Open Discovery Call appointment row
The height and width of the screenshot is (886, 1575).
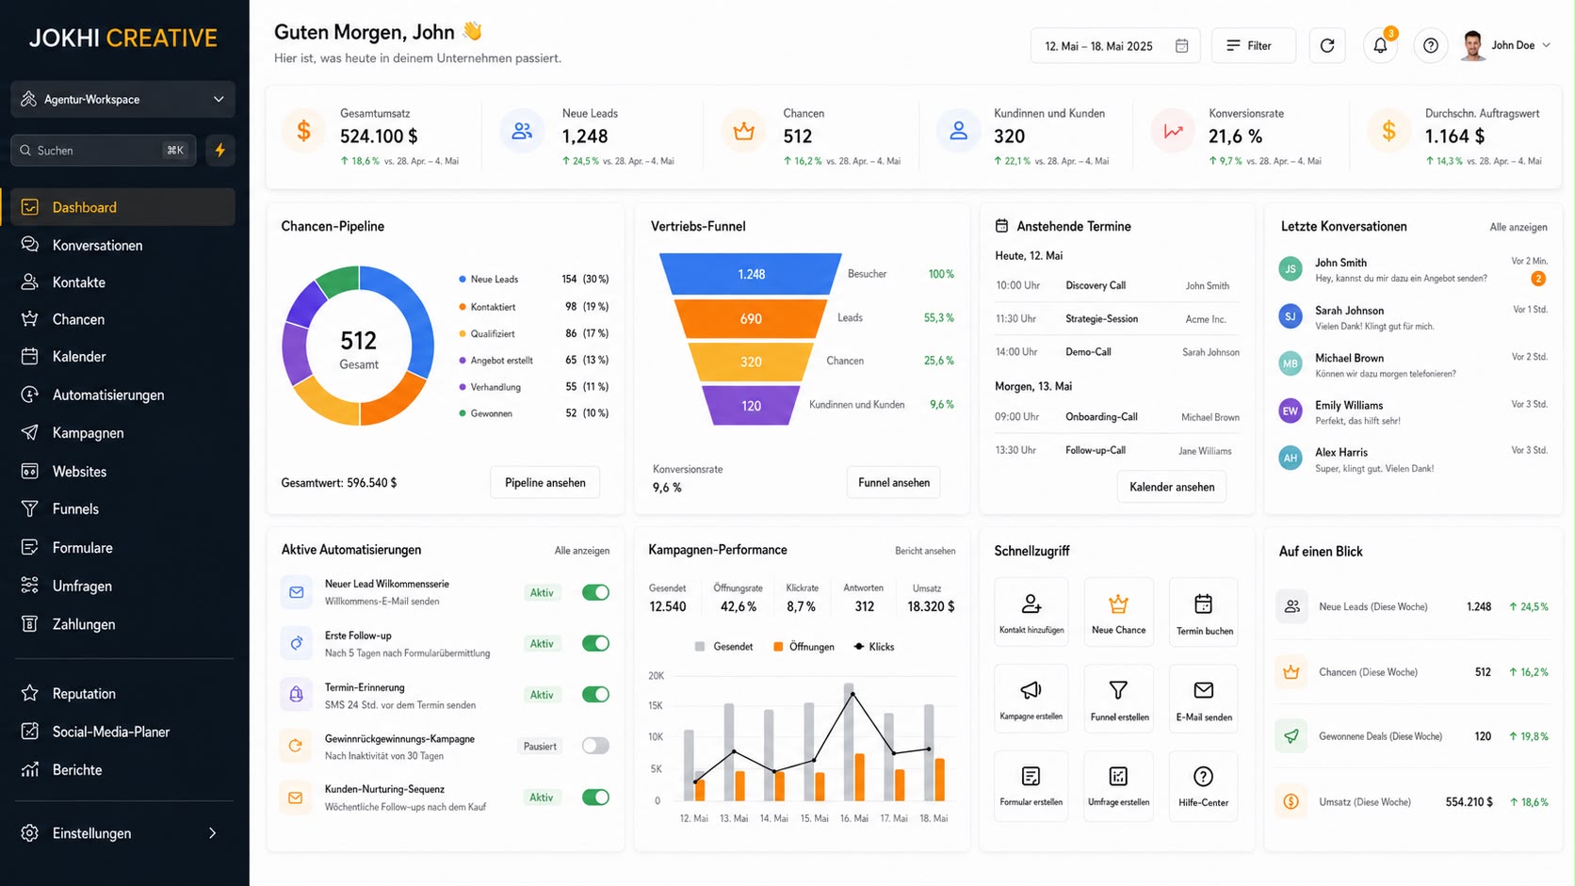click(x=1117, y=285)
